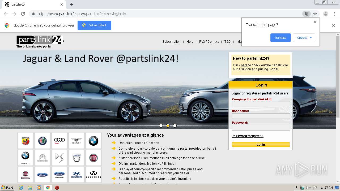Click 'Your advantages at a glance' heading
This screenshot has height=191, width=340.
(135, 135)
